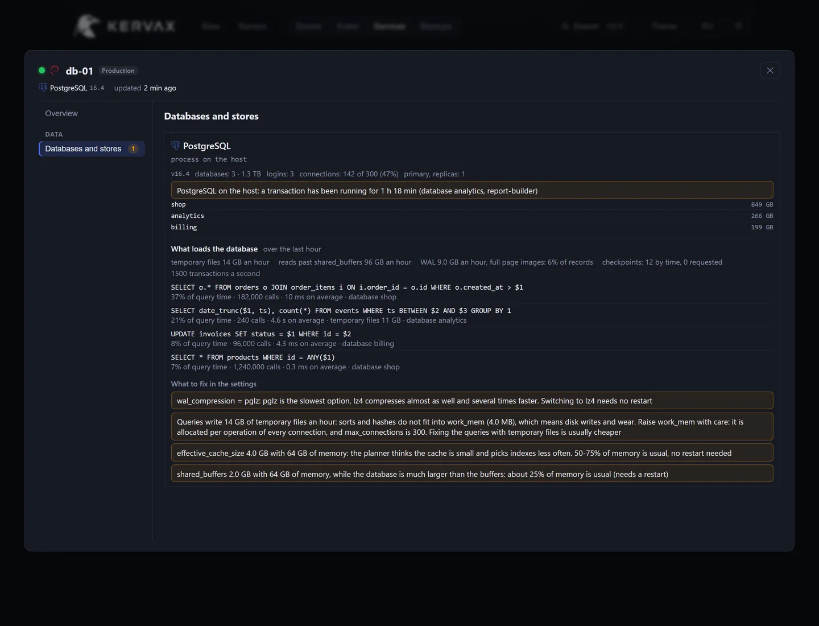Click the 'primary, replicas: 1' text
Image resolution: width=819 pixels, height=626 pixels.
point(435,174)
